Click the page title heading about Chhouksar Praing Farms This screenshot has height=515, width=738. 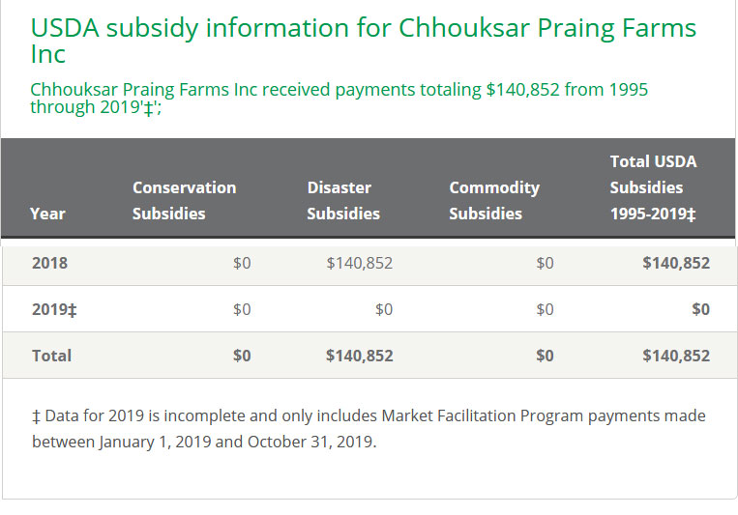pyautogui.click(x=363, y=40)
